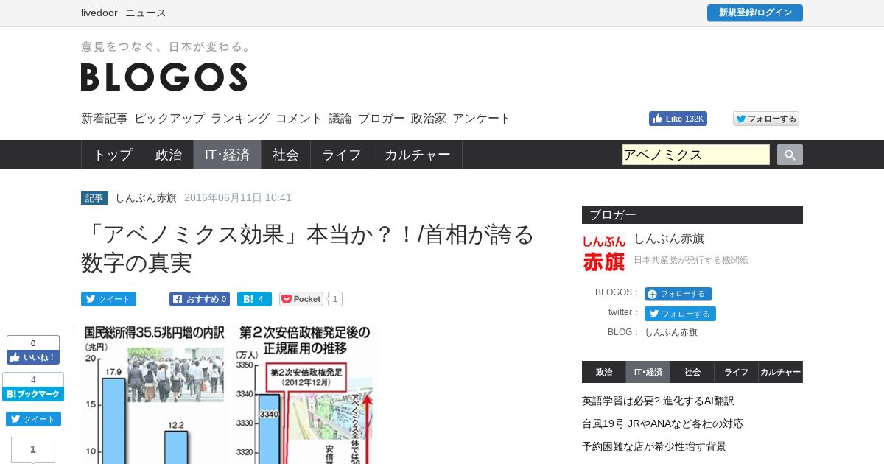This screenshot has width=884, height=464.
Task: Click the Facebook おすすめ 0 button
Action: click(200, 299)
